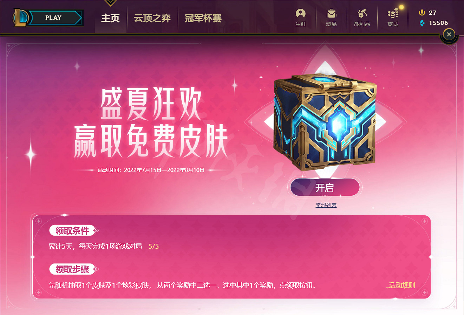Click the 5/5 progress indicator
The image size is (464, 315).
tap(153, 247)
